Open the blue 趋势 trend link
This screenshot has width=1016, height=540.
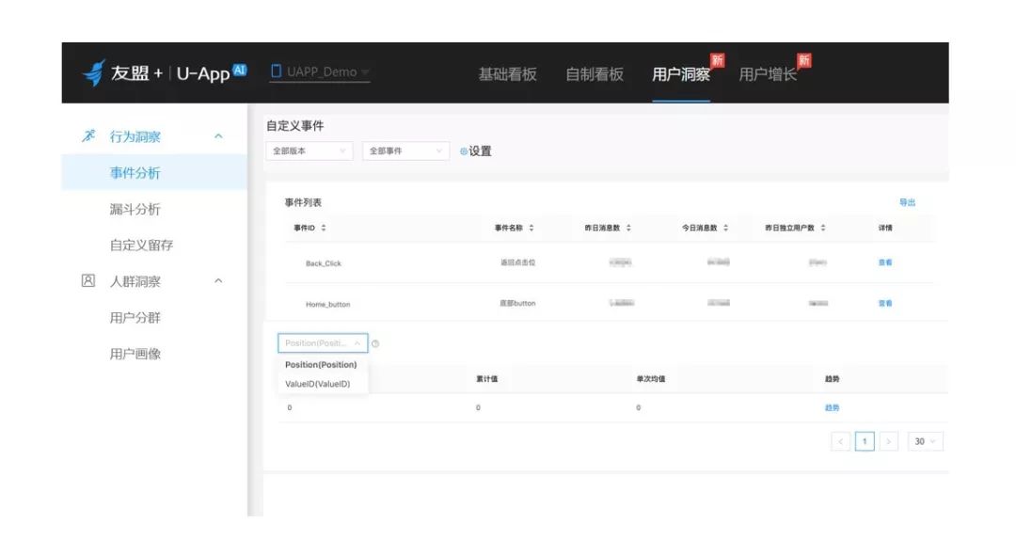click(832, 407)
